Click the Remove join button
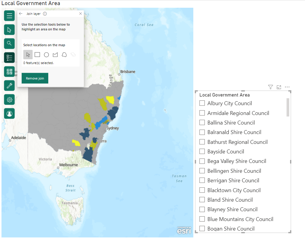The height and width of the screenshot is (238, 305). coord(35,78)
